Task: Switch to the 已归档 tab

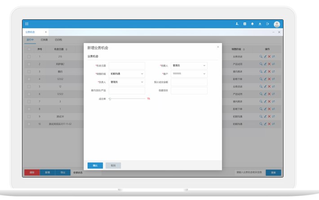Action: tap(58, 40)
